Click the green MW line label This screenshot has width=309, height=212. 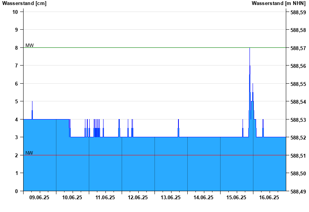coord(30,45)
